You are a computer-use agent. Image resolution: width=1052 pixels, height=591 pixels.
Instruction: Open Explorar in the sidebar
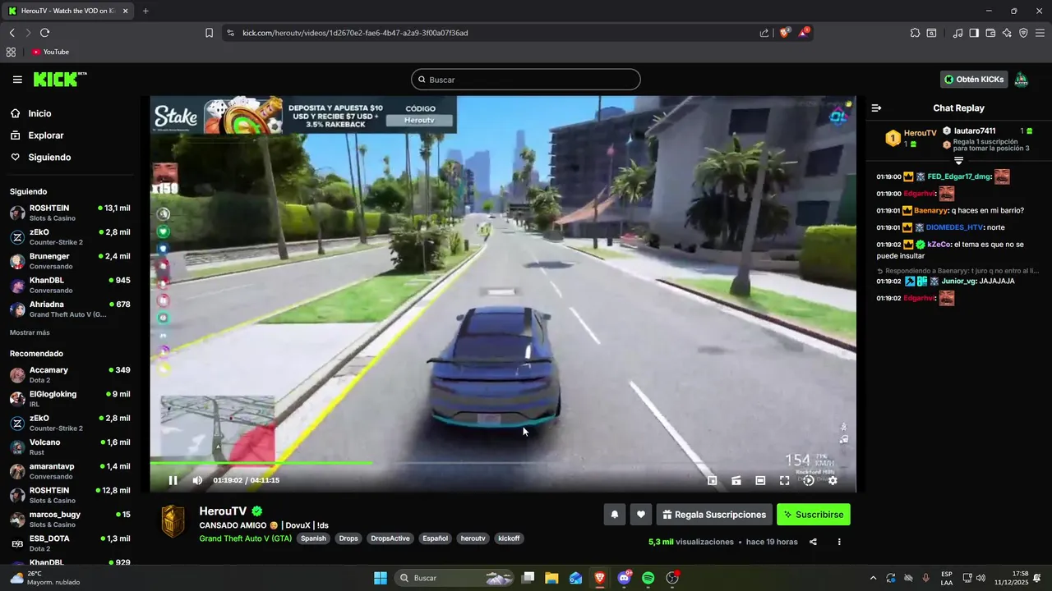point(45,135)
